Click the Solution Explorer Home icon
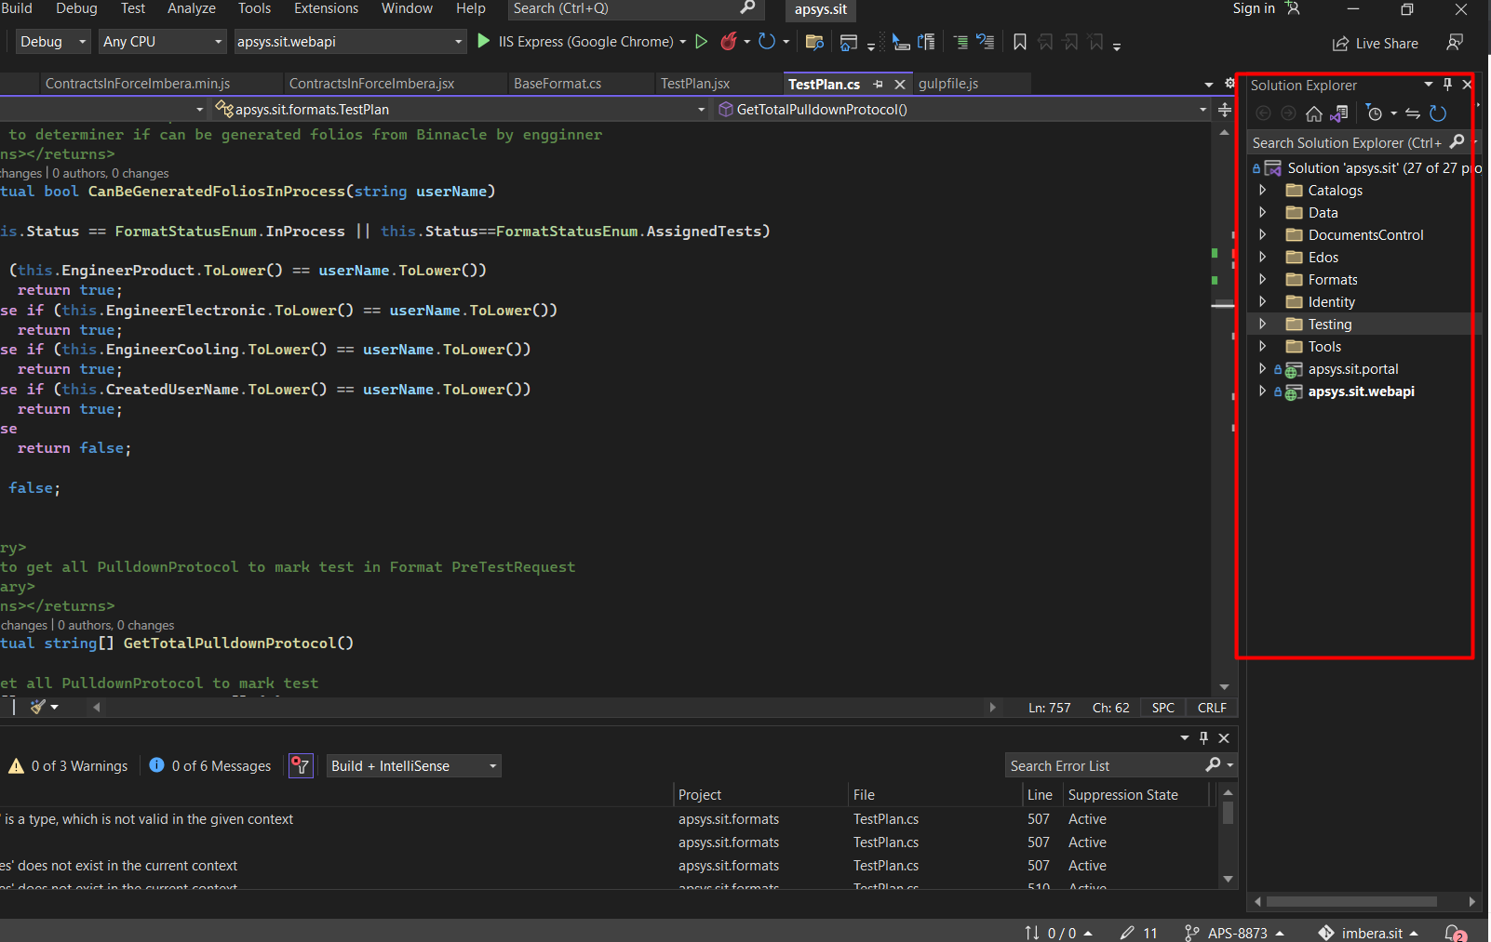Viewport: 1491px width, 942px height. (x=1313, y=113)
